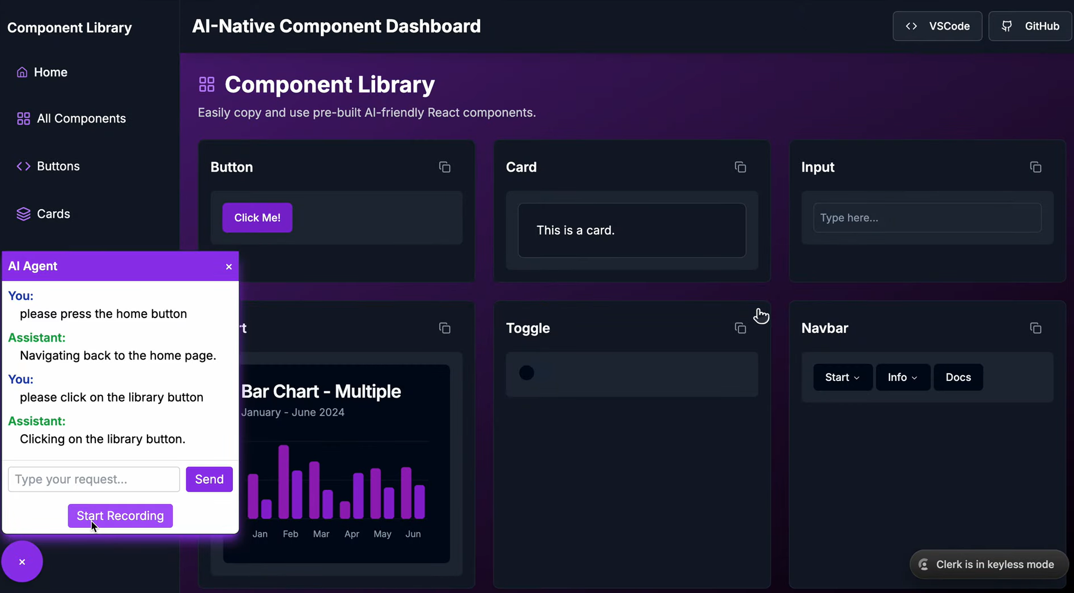
Task: Send the AI Agent request
Action: [209, 479]
